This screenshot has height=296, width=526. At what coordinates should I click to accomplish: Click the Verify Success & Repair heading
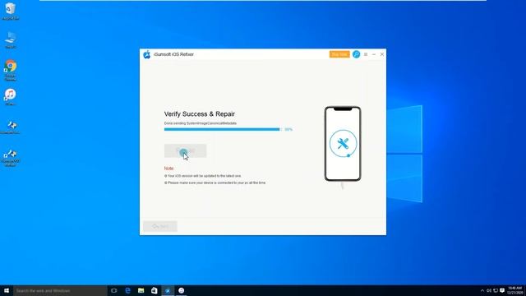(200, 114)
